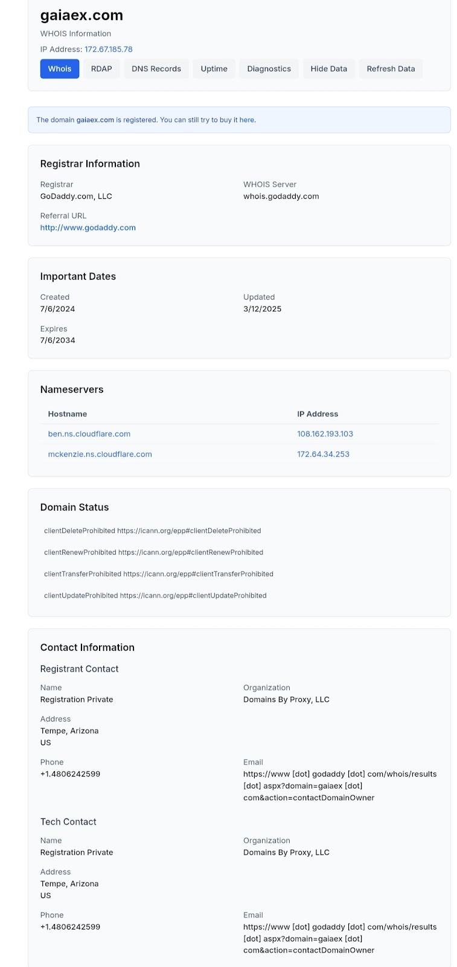Open nameserver IP 108.162.193.103

click(325, 434)
